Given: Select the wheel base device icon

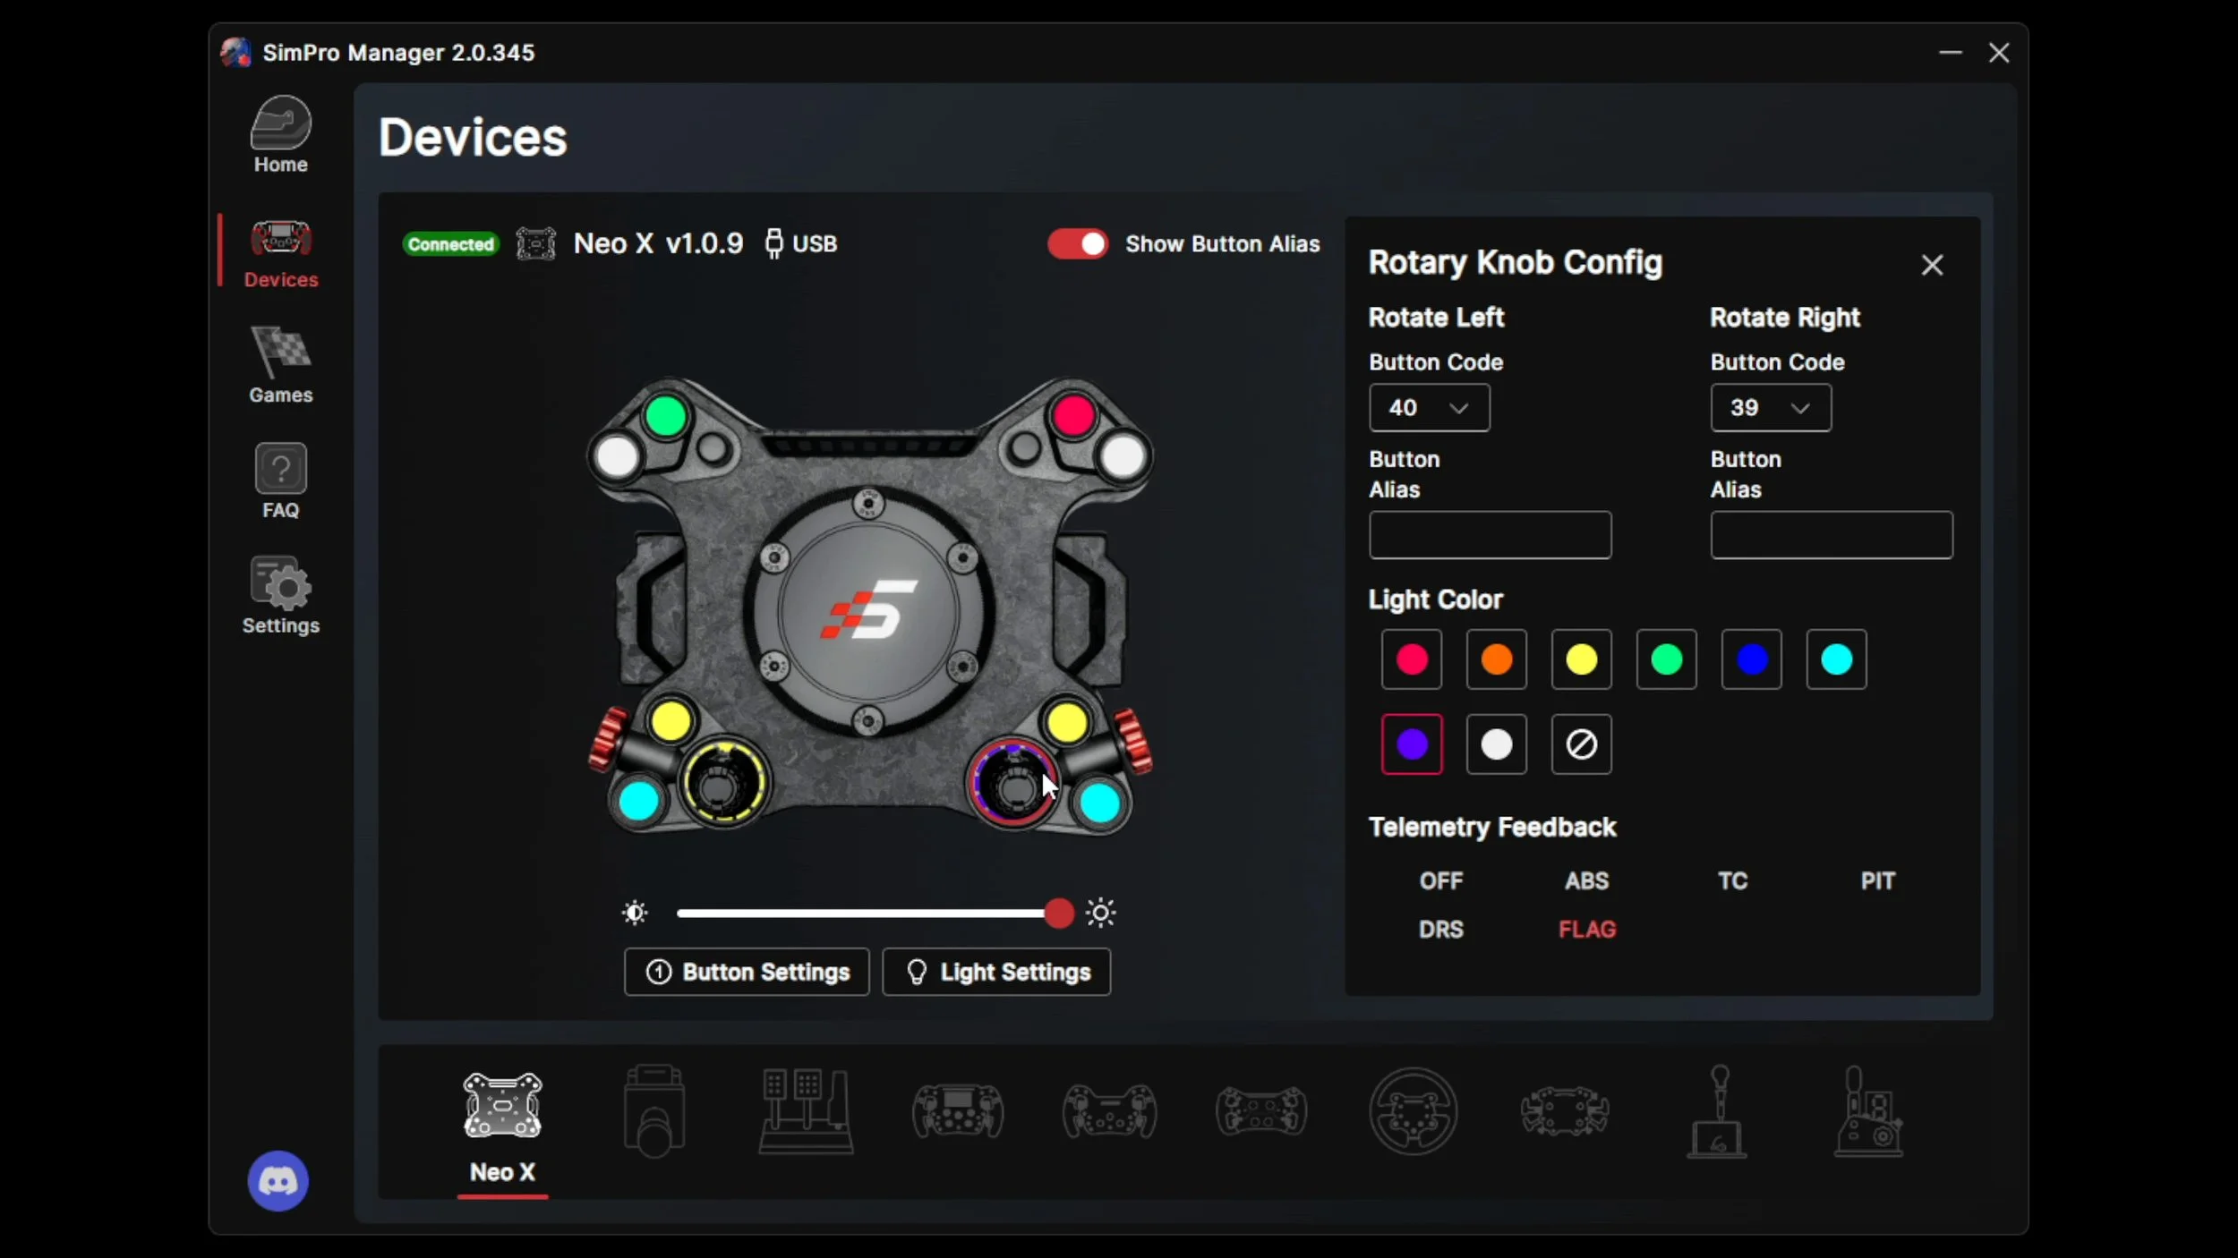Looking at the screenshot, I should point(654,1110).
